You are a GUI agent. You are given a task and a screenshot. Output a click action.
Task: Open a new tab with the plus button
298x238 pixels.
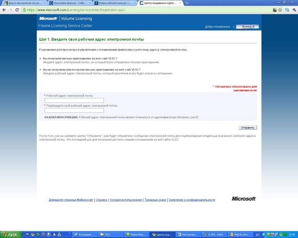pos(187,3)
